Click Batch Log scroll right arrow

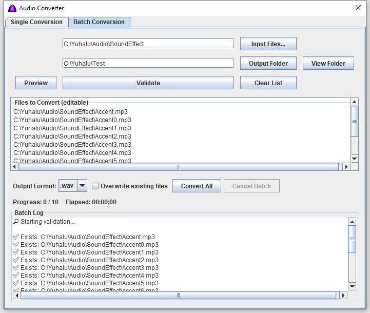(343, 296)
